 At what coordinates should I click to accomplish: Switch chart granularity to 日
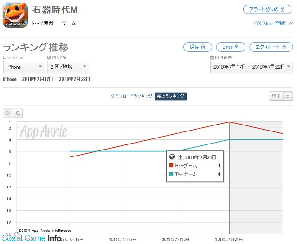point(288,96)
